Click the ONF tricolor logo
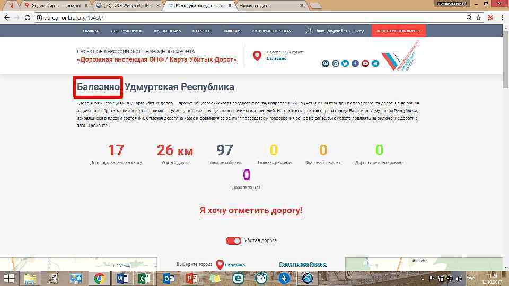Screen dimensions: 509x286 (x=400, y=56)
